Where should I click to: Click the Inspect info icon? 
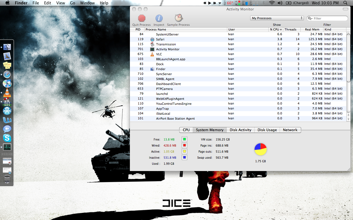coord(159,18)
